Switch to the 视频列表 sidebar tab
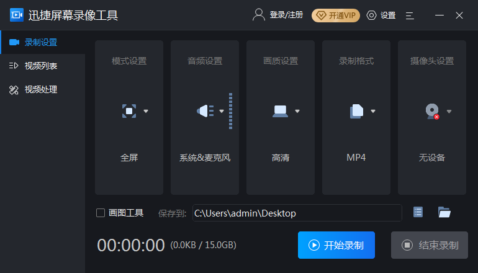 click(x=43, y=66)
